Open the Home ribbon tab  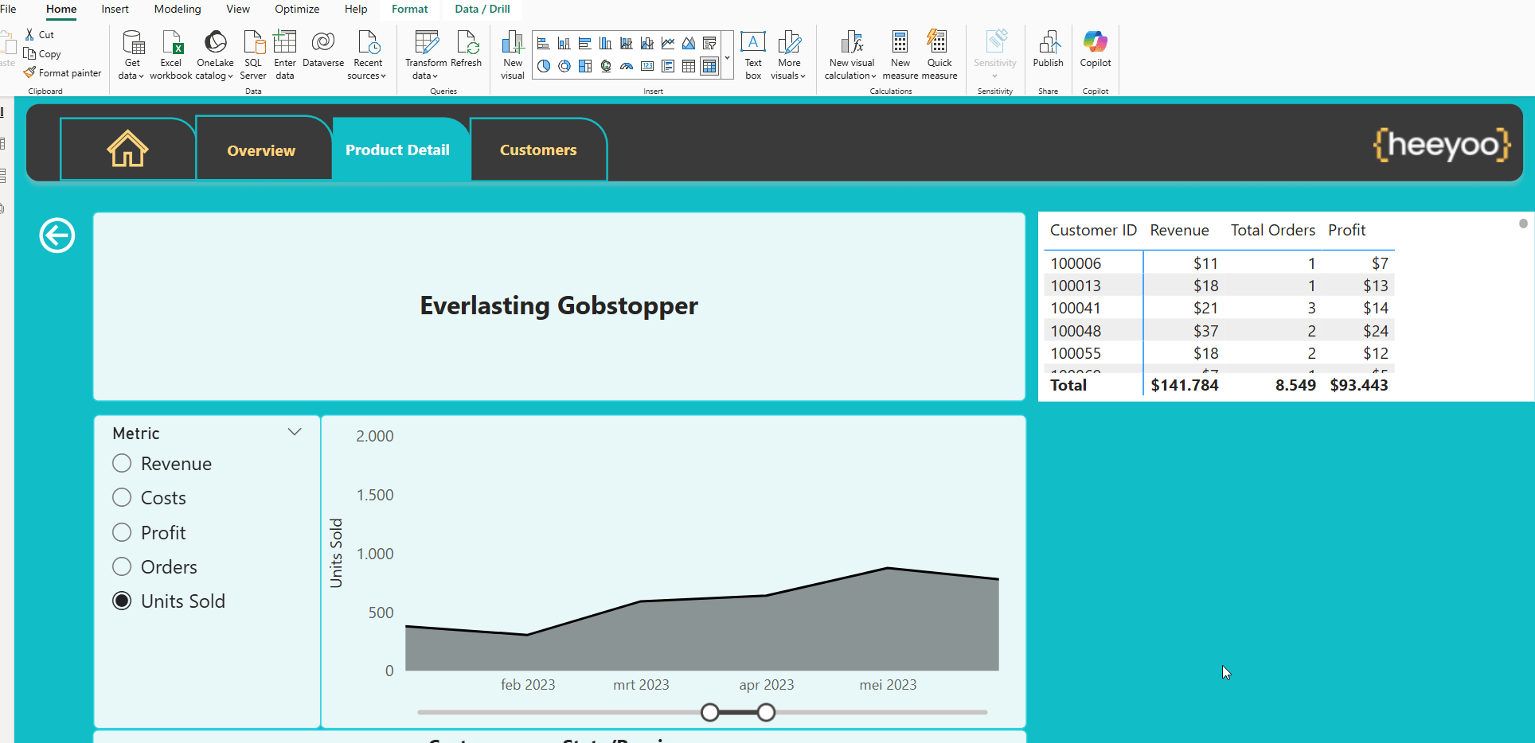pyautogui.click(x=61, y=9)
